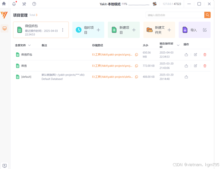Click the Yakit logo in sidebar

click(x=4, y=15)
